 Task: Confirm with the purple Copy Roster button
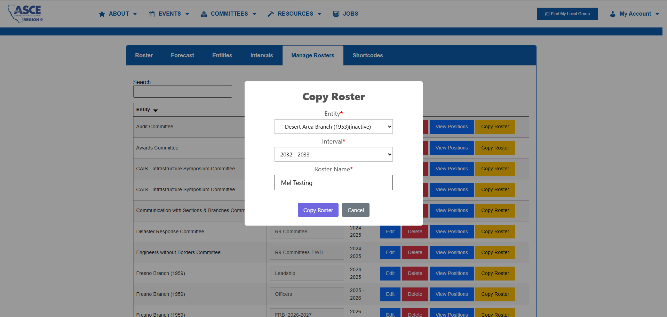318,210
